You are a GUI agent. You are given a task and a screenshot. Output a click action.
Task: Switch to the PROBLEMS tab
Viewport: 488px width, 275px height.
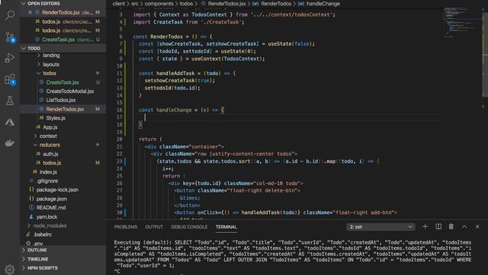pyautogui.click(x=125, y=227)
